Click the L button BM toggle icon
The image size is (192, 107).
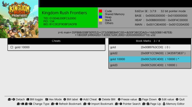pos(28,99)
